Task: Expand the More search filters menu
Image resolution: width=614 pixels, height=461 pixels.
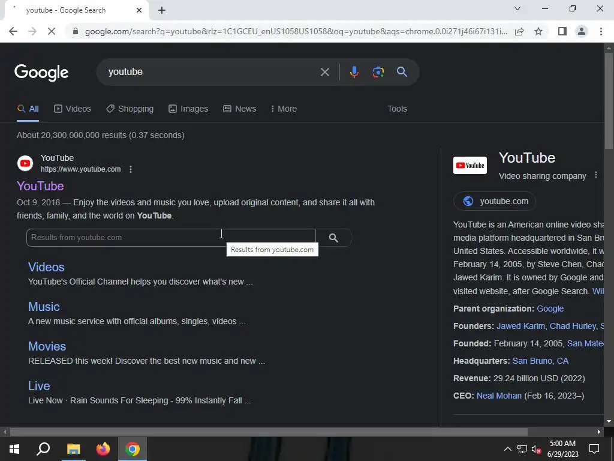Action: (284, 109)
